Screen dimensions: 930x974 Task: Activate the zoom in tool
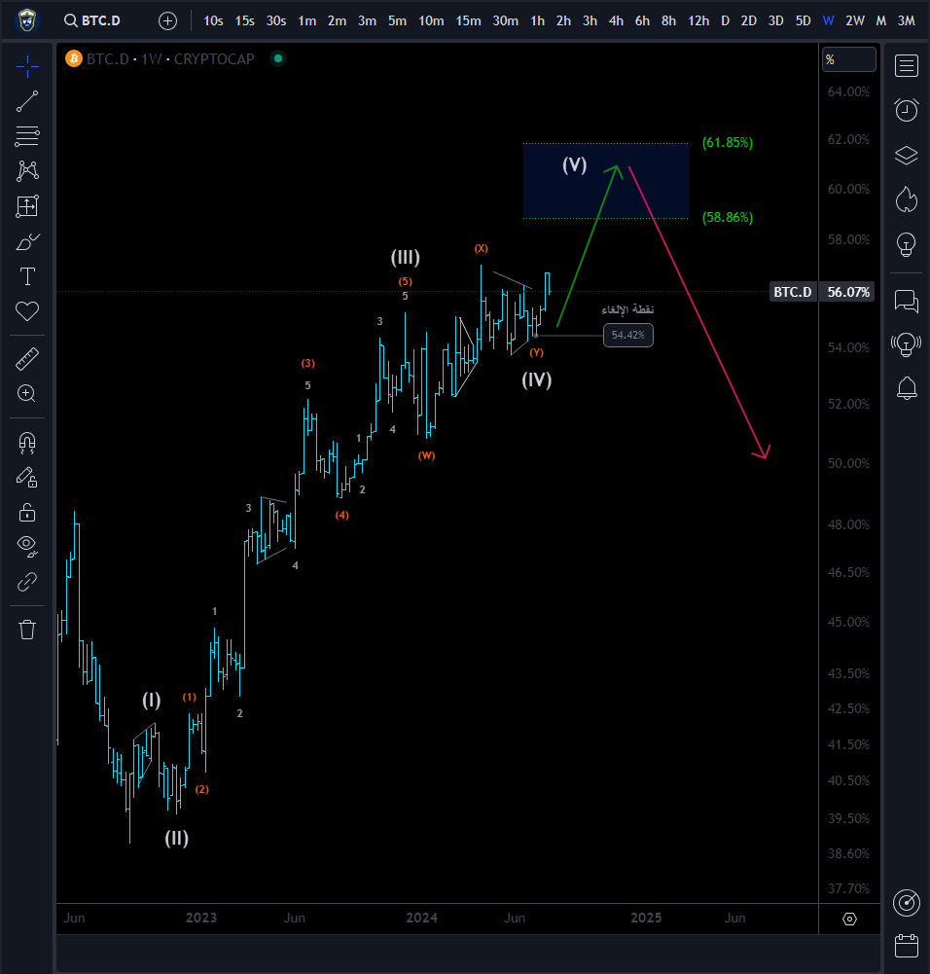click(27, 393)
